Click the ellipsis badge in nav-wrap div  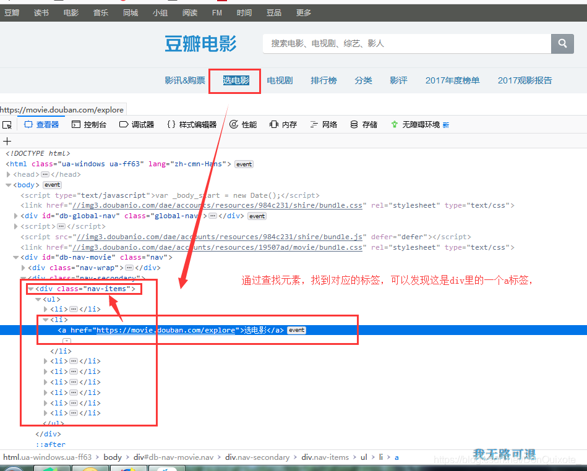click(129, 268)
